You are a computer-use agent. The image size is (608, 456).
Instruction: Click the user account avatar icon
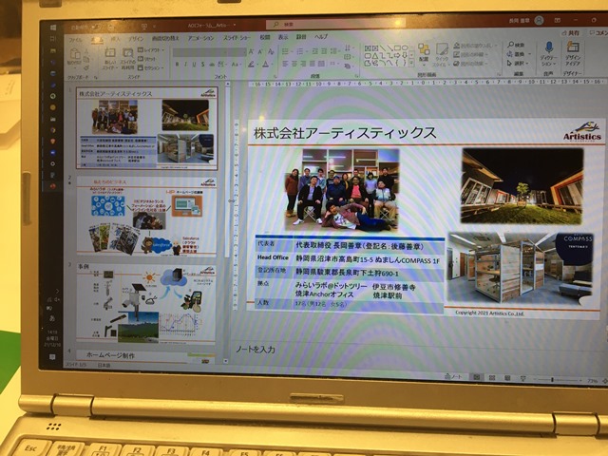click(x=539, y=20)
